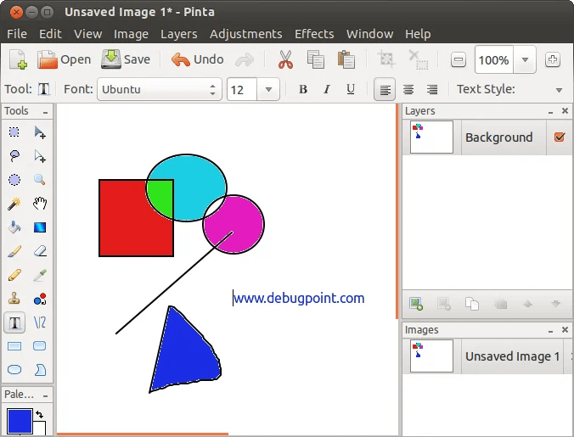The image size is (574, 437).
Task: Open the File menu
Action: tap(17, 34)
